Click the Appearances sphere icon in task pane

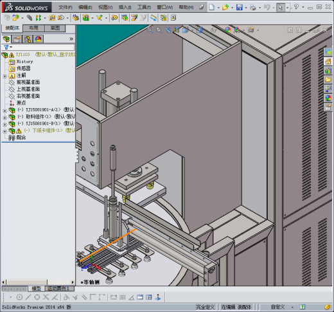click(328, 98)
